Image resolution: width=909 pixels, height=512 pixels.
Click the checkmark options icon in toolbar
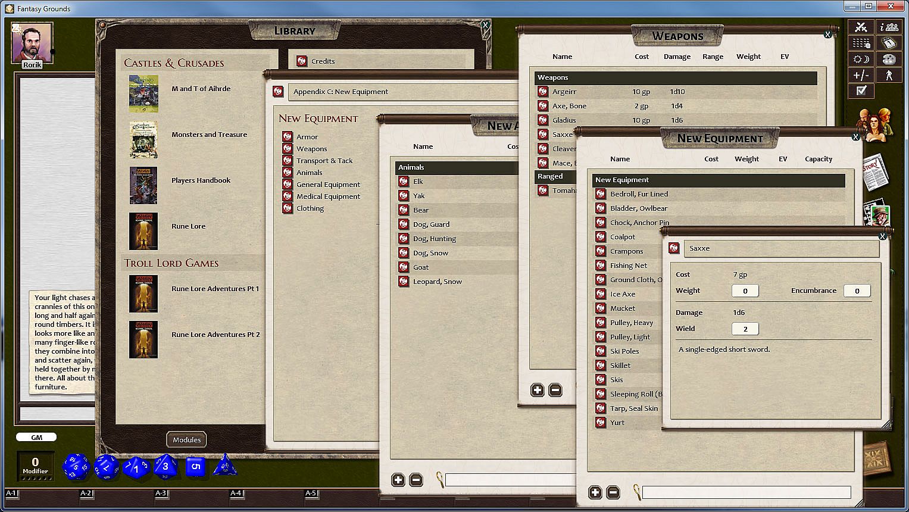tap(861, 90)
